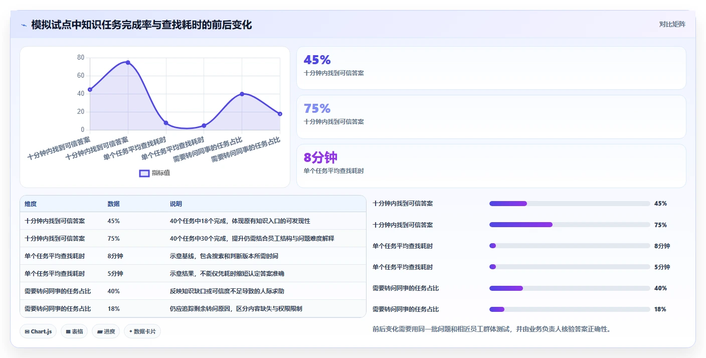The height and width of the screenshot is (358, 706).
Task: Click the chart data point at 40
Action: point(242,94)
